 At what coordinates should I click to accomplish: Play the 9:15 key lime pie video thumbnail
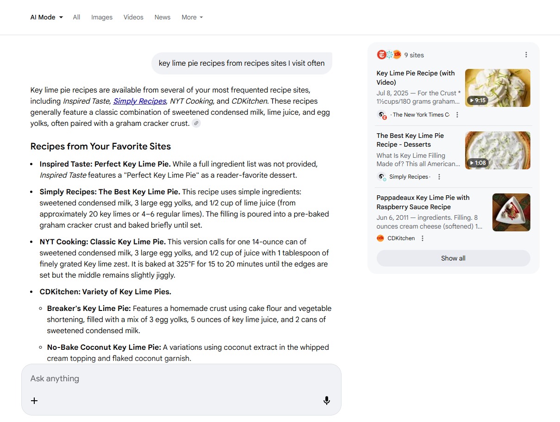(x=498, y=87)
